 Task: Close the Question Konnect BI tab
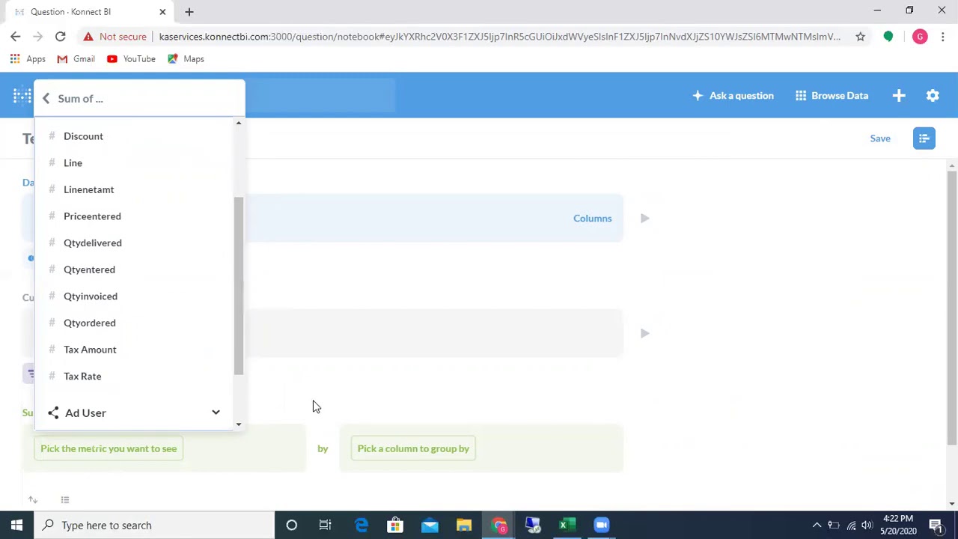click(162, 12)
